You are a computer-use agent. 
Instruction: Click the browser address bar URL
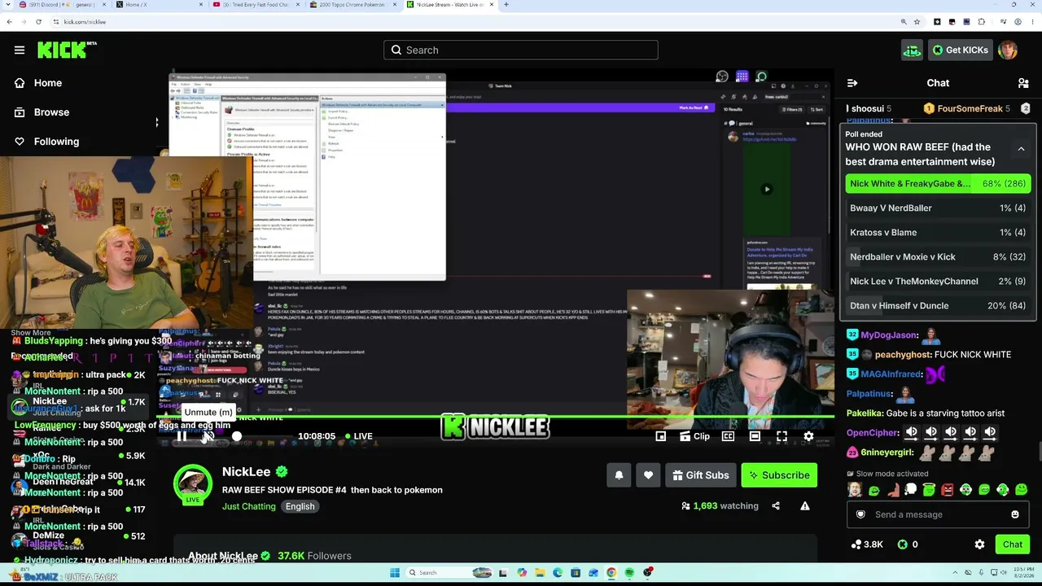pos(85,22)
